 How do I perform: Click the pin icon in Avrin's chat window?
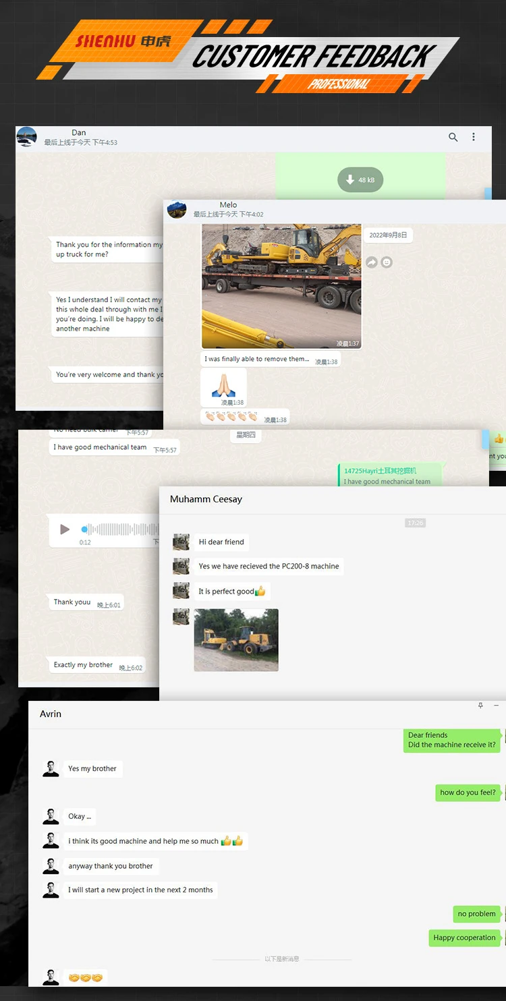[480, 706]
